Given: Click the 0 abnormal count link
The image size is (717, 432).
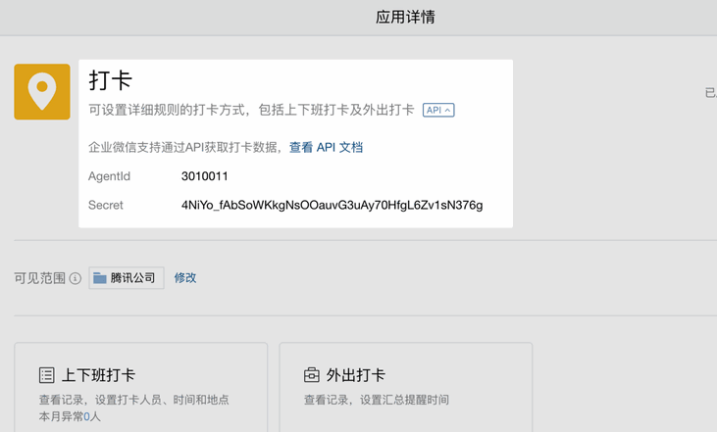Looking at the screenshot, I should [x=87, y=416].
